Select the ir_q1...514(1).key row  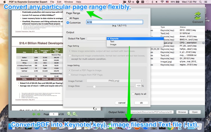click(x=178, y=52)
